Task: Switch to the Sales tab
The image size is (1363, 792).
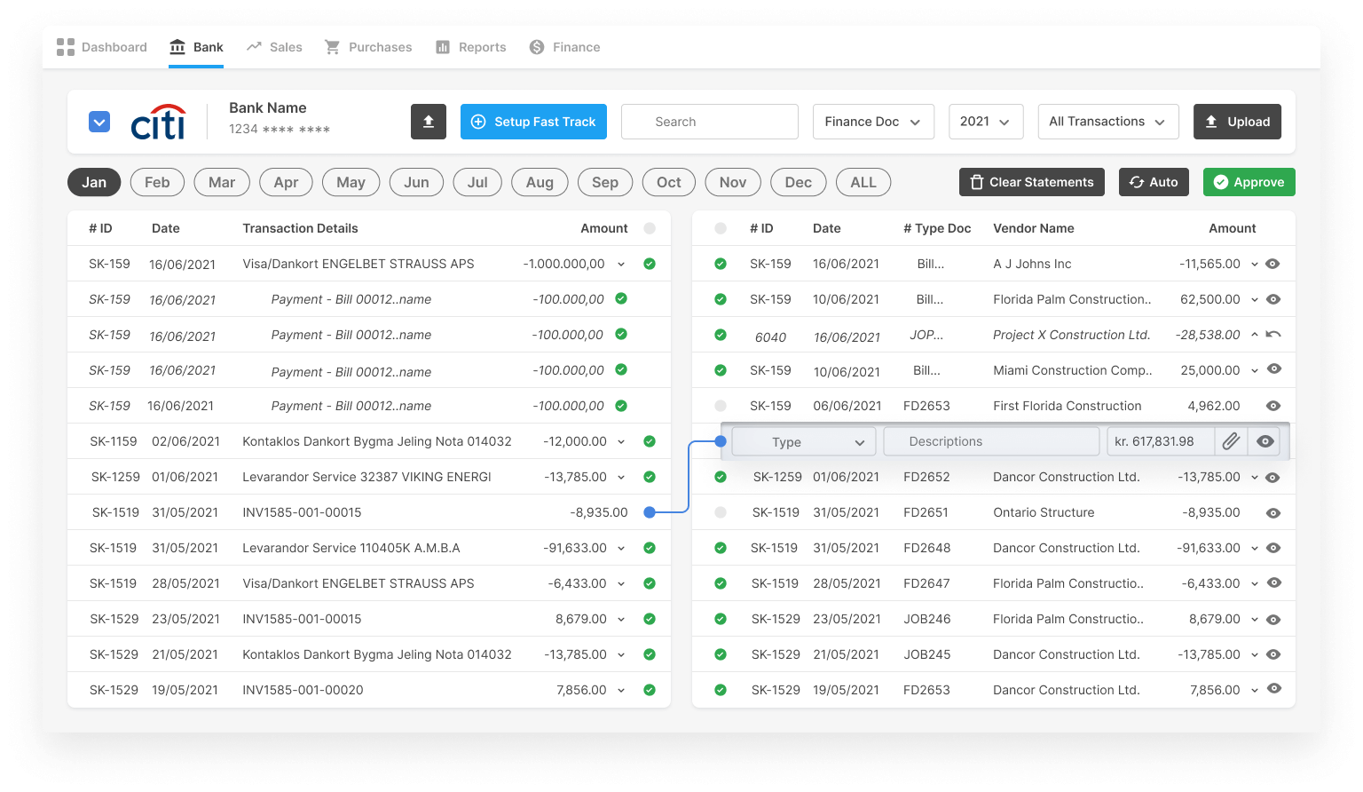Action: click(274, 47)
